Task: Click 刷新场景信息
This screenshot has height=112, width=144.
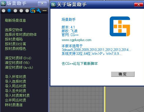Action: tap(15, 21)
